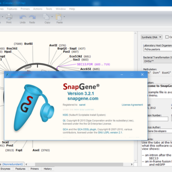172x172 pixels.
Task: Click the Qt link in About dialog
Action: click(x=64, y=120)
